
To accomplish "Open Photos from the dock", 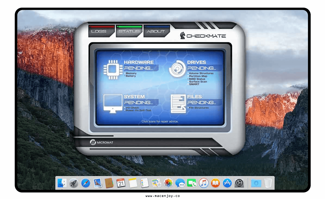I will click(x=168, y=183).
